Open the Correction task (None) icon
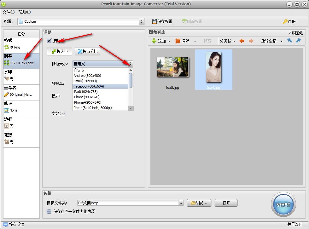The height and width of the screenshot is (229, 309). (x=7, y=110)
